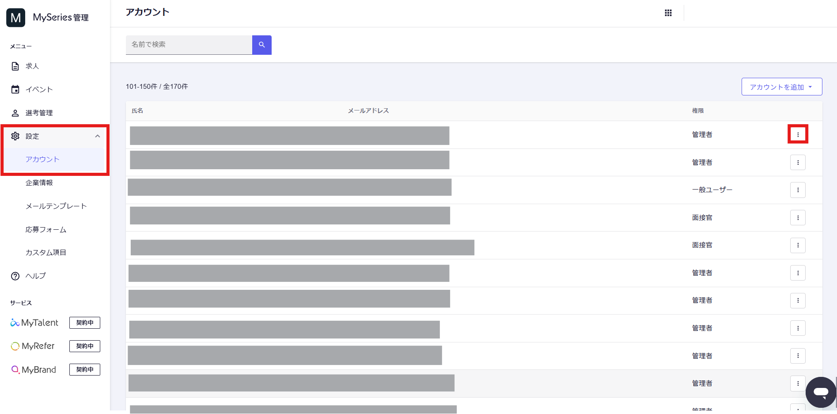Select the 企業情報 submenu item

tap(39, 183)
